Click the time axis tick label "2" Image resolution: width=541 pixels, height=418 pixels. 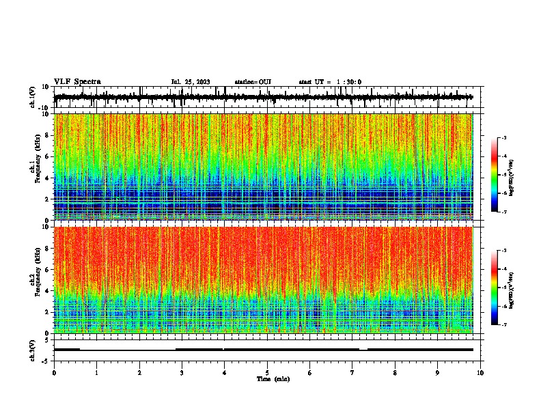pyautogui.click(x=139, y=373)
